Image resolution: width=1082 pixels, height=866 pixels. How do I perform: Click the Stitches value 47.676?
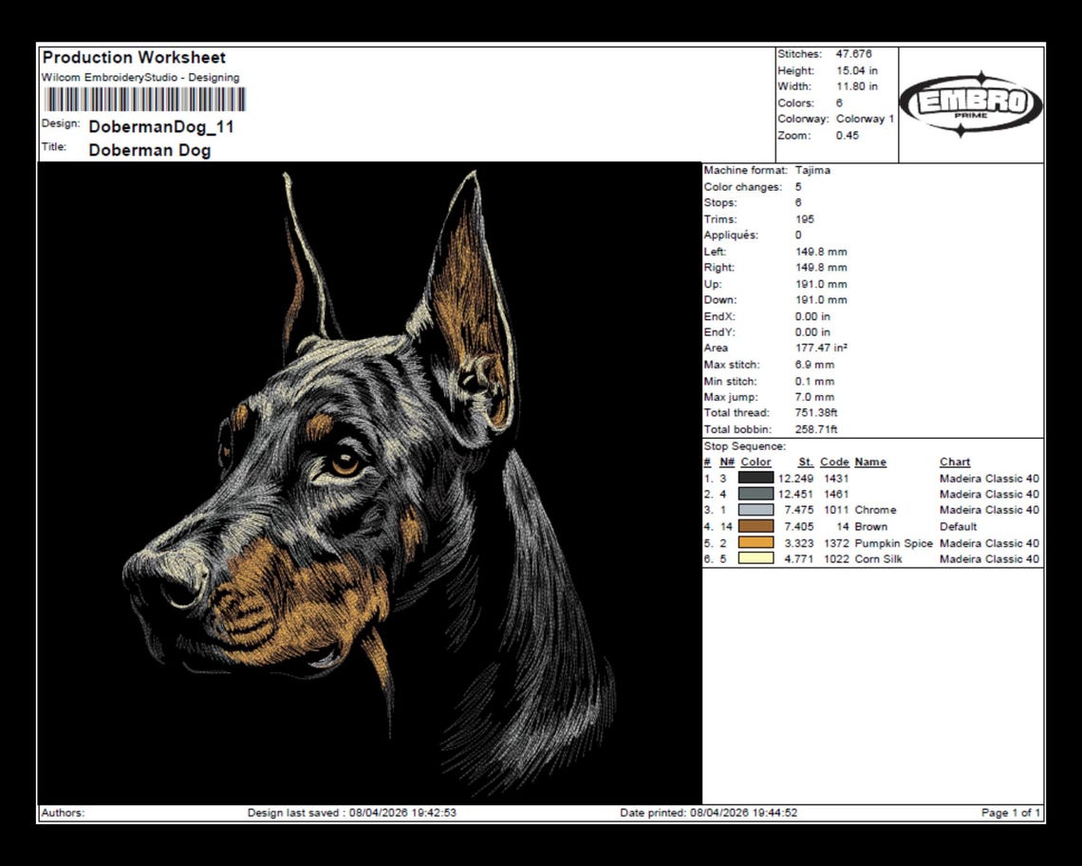point(853,54)
